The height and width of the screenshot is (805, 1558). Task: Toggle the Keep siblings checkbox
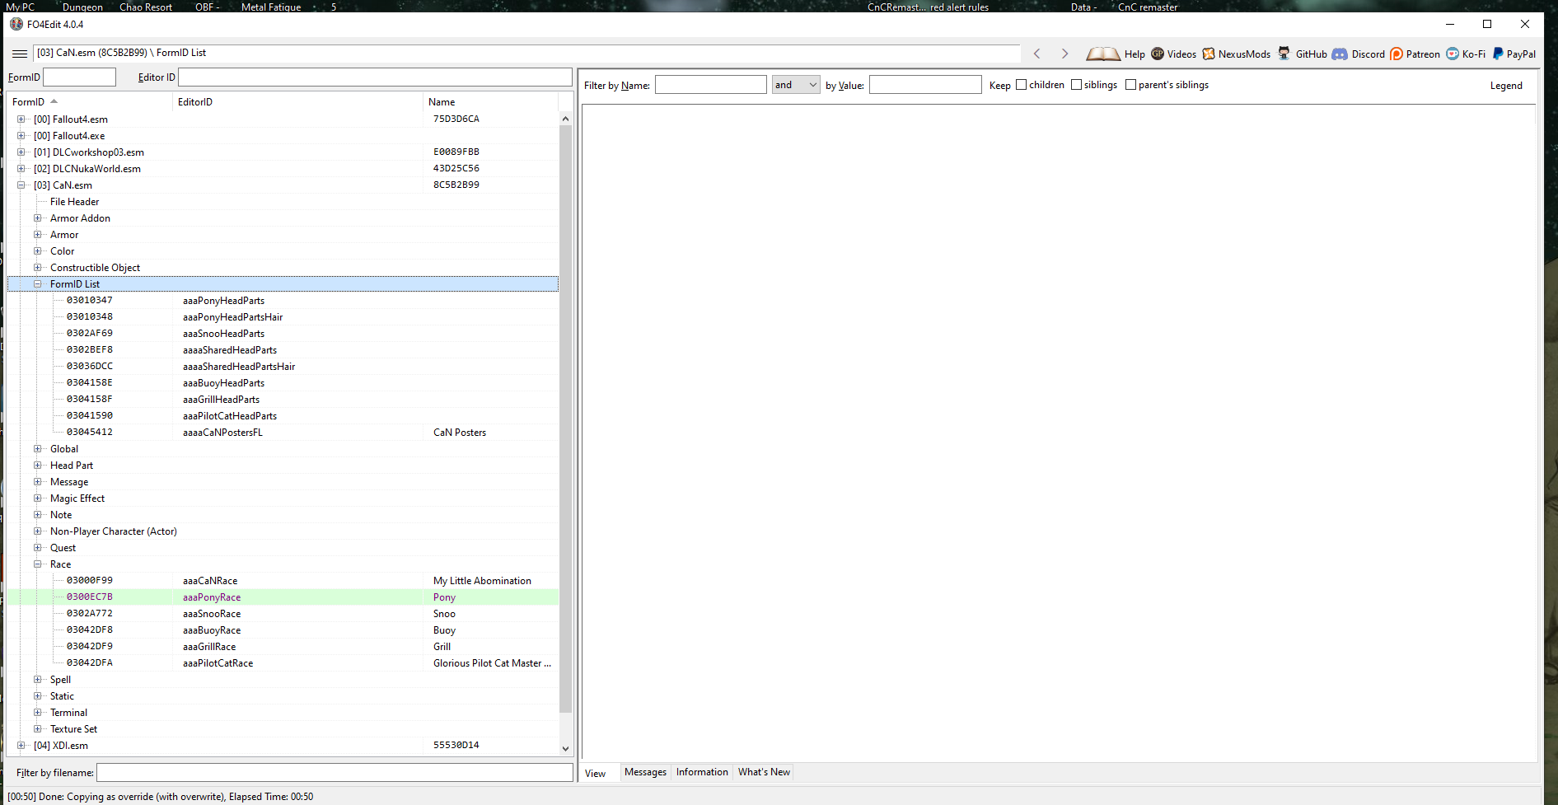coord(1076,85)
